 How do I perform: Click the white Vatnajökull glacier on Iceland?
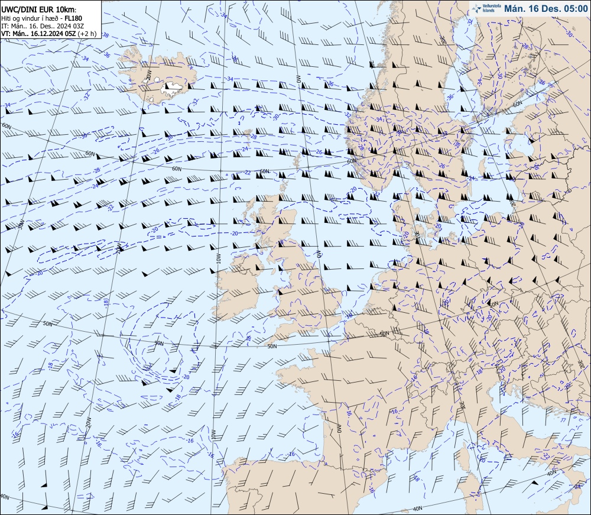[x=171, y=88]
